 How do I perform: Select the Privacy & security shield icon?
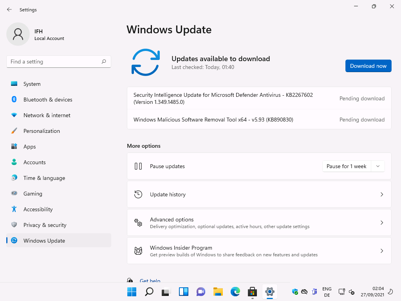click(x=14, y=225)
